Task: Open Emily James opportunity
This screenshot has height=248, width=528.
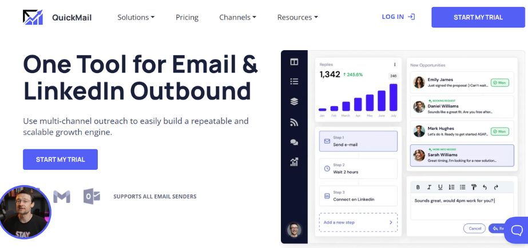Action: [462, 83]
